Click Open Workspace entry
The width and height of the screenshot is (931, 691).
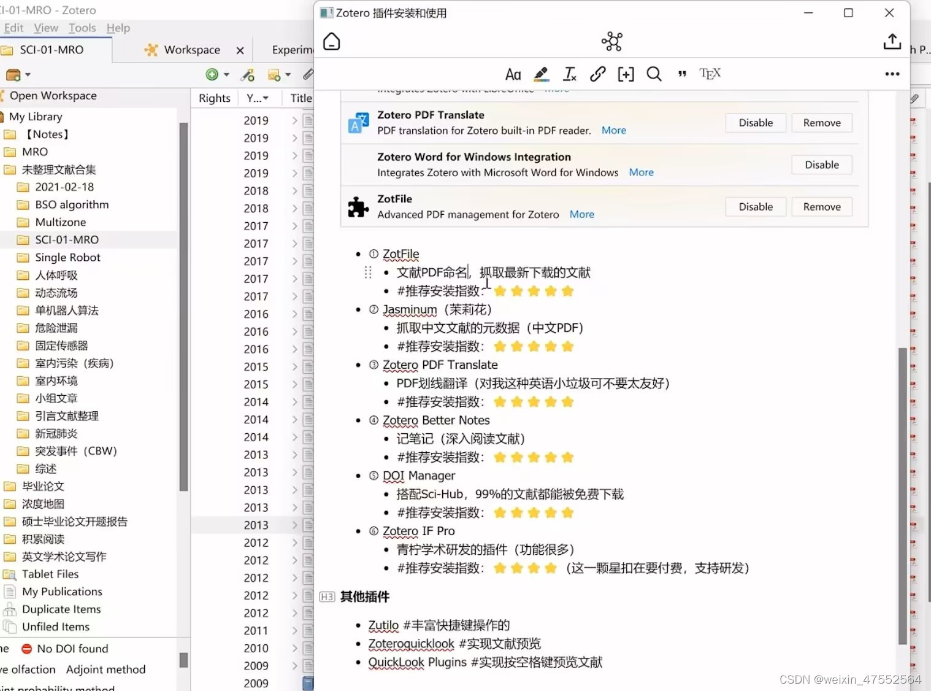coord(53,95)
